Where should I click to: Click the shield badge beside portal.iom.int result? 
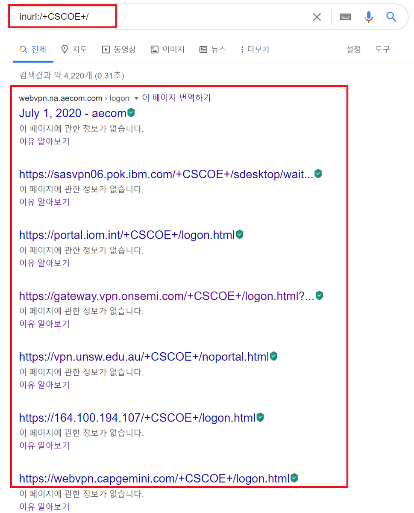tap(240, 234)
